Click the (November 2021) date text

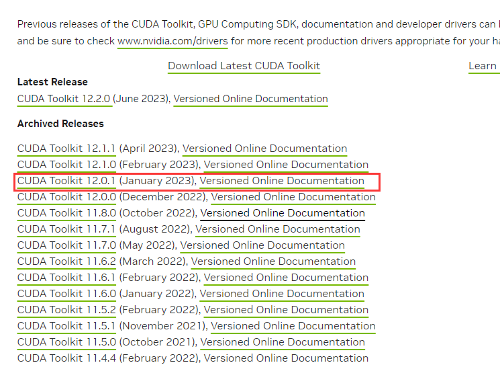click(163, 326)
